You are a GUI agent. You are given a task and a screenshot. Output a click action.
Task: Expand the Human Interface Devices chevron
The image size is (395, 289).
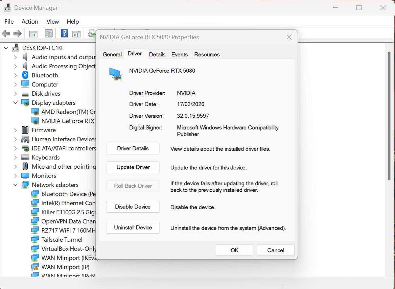15,139
